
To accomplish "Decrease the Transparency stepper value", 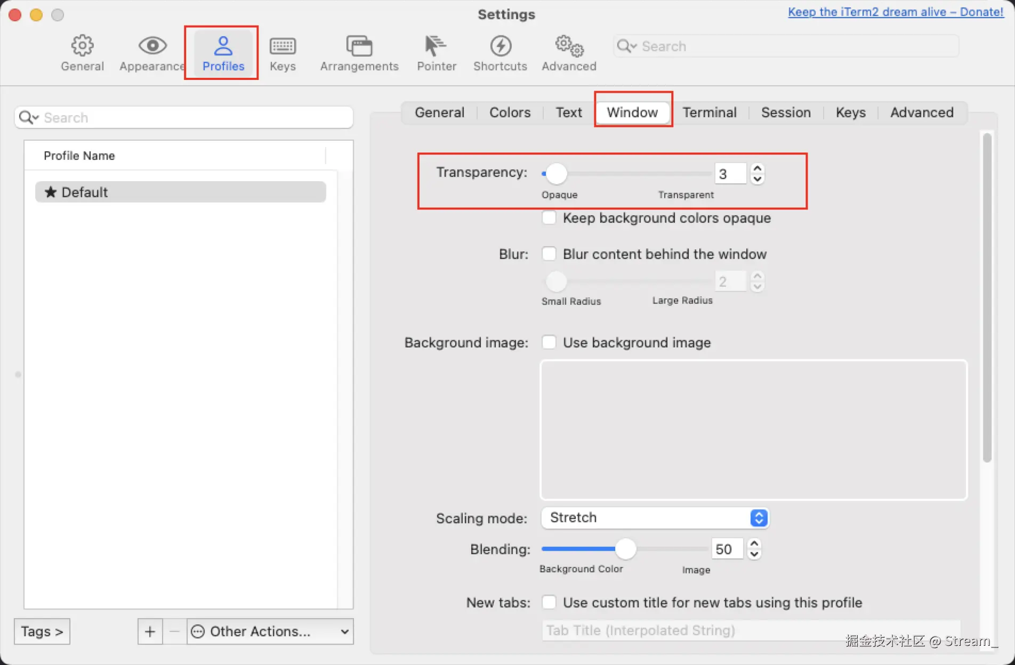I will [x=757, y=179].
